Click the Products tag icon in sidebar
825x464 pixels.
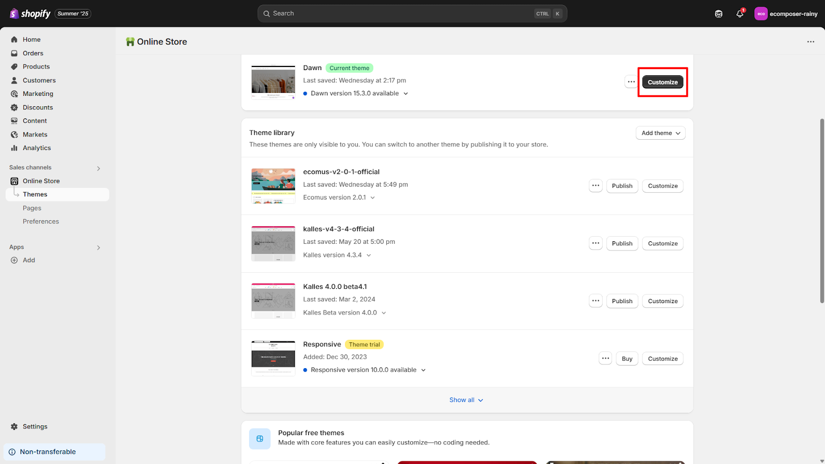(x=14, y=67)
